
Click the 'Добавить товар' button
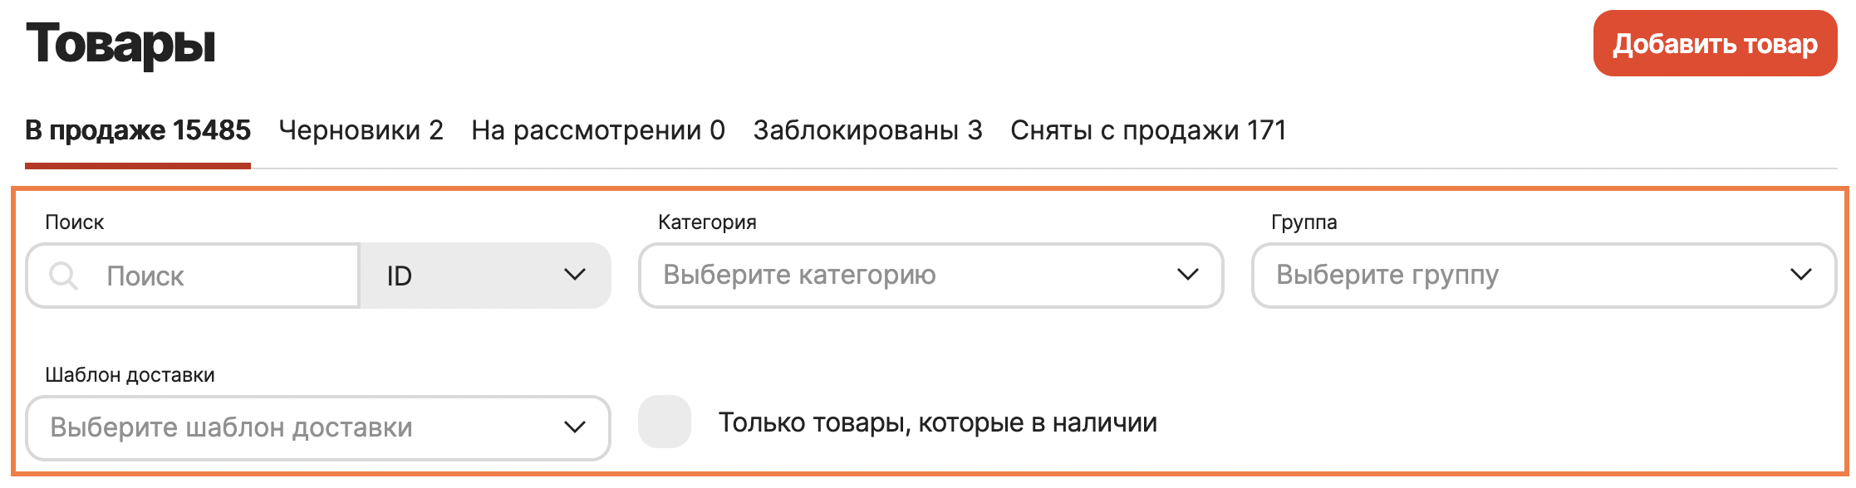pyautogui.click(x=1714, y=44)
